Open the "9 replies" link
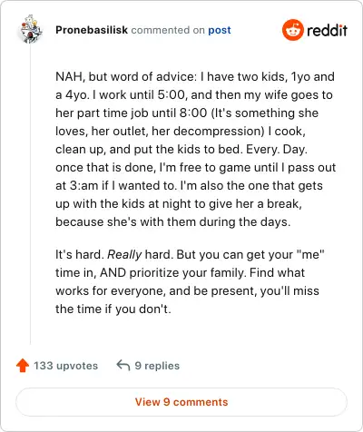 [x=157, y=366]
